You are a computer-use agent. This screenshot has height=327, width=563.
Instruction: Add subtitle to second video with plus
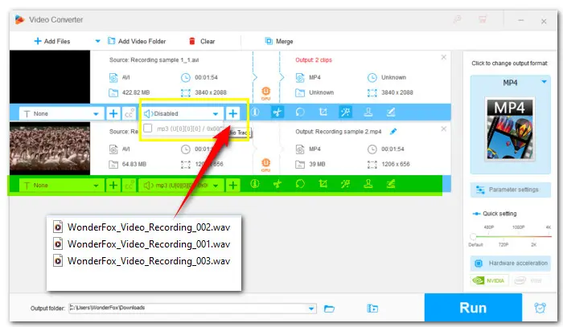point(113,186)
